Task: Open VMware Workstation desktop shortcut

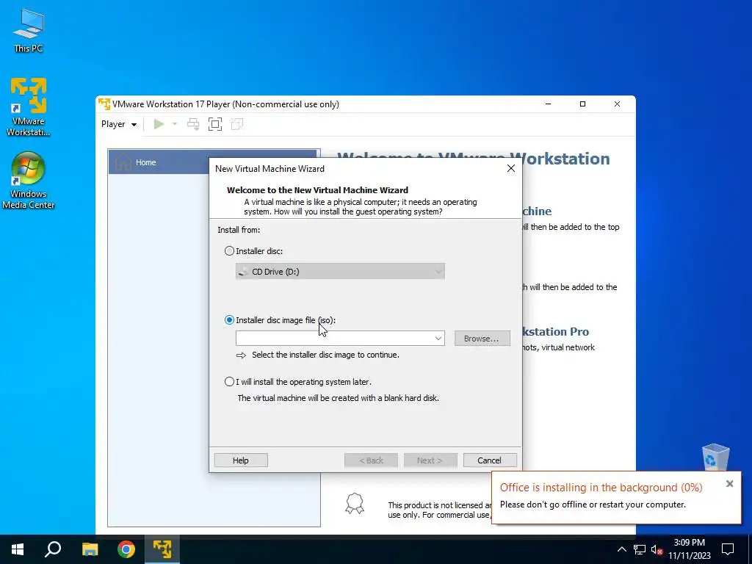Action: click(x=29, y=106)
